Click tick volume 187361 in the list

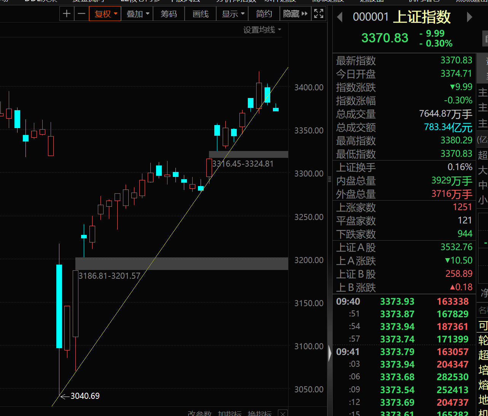point(452,326)
